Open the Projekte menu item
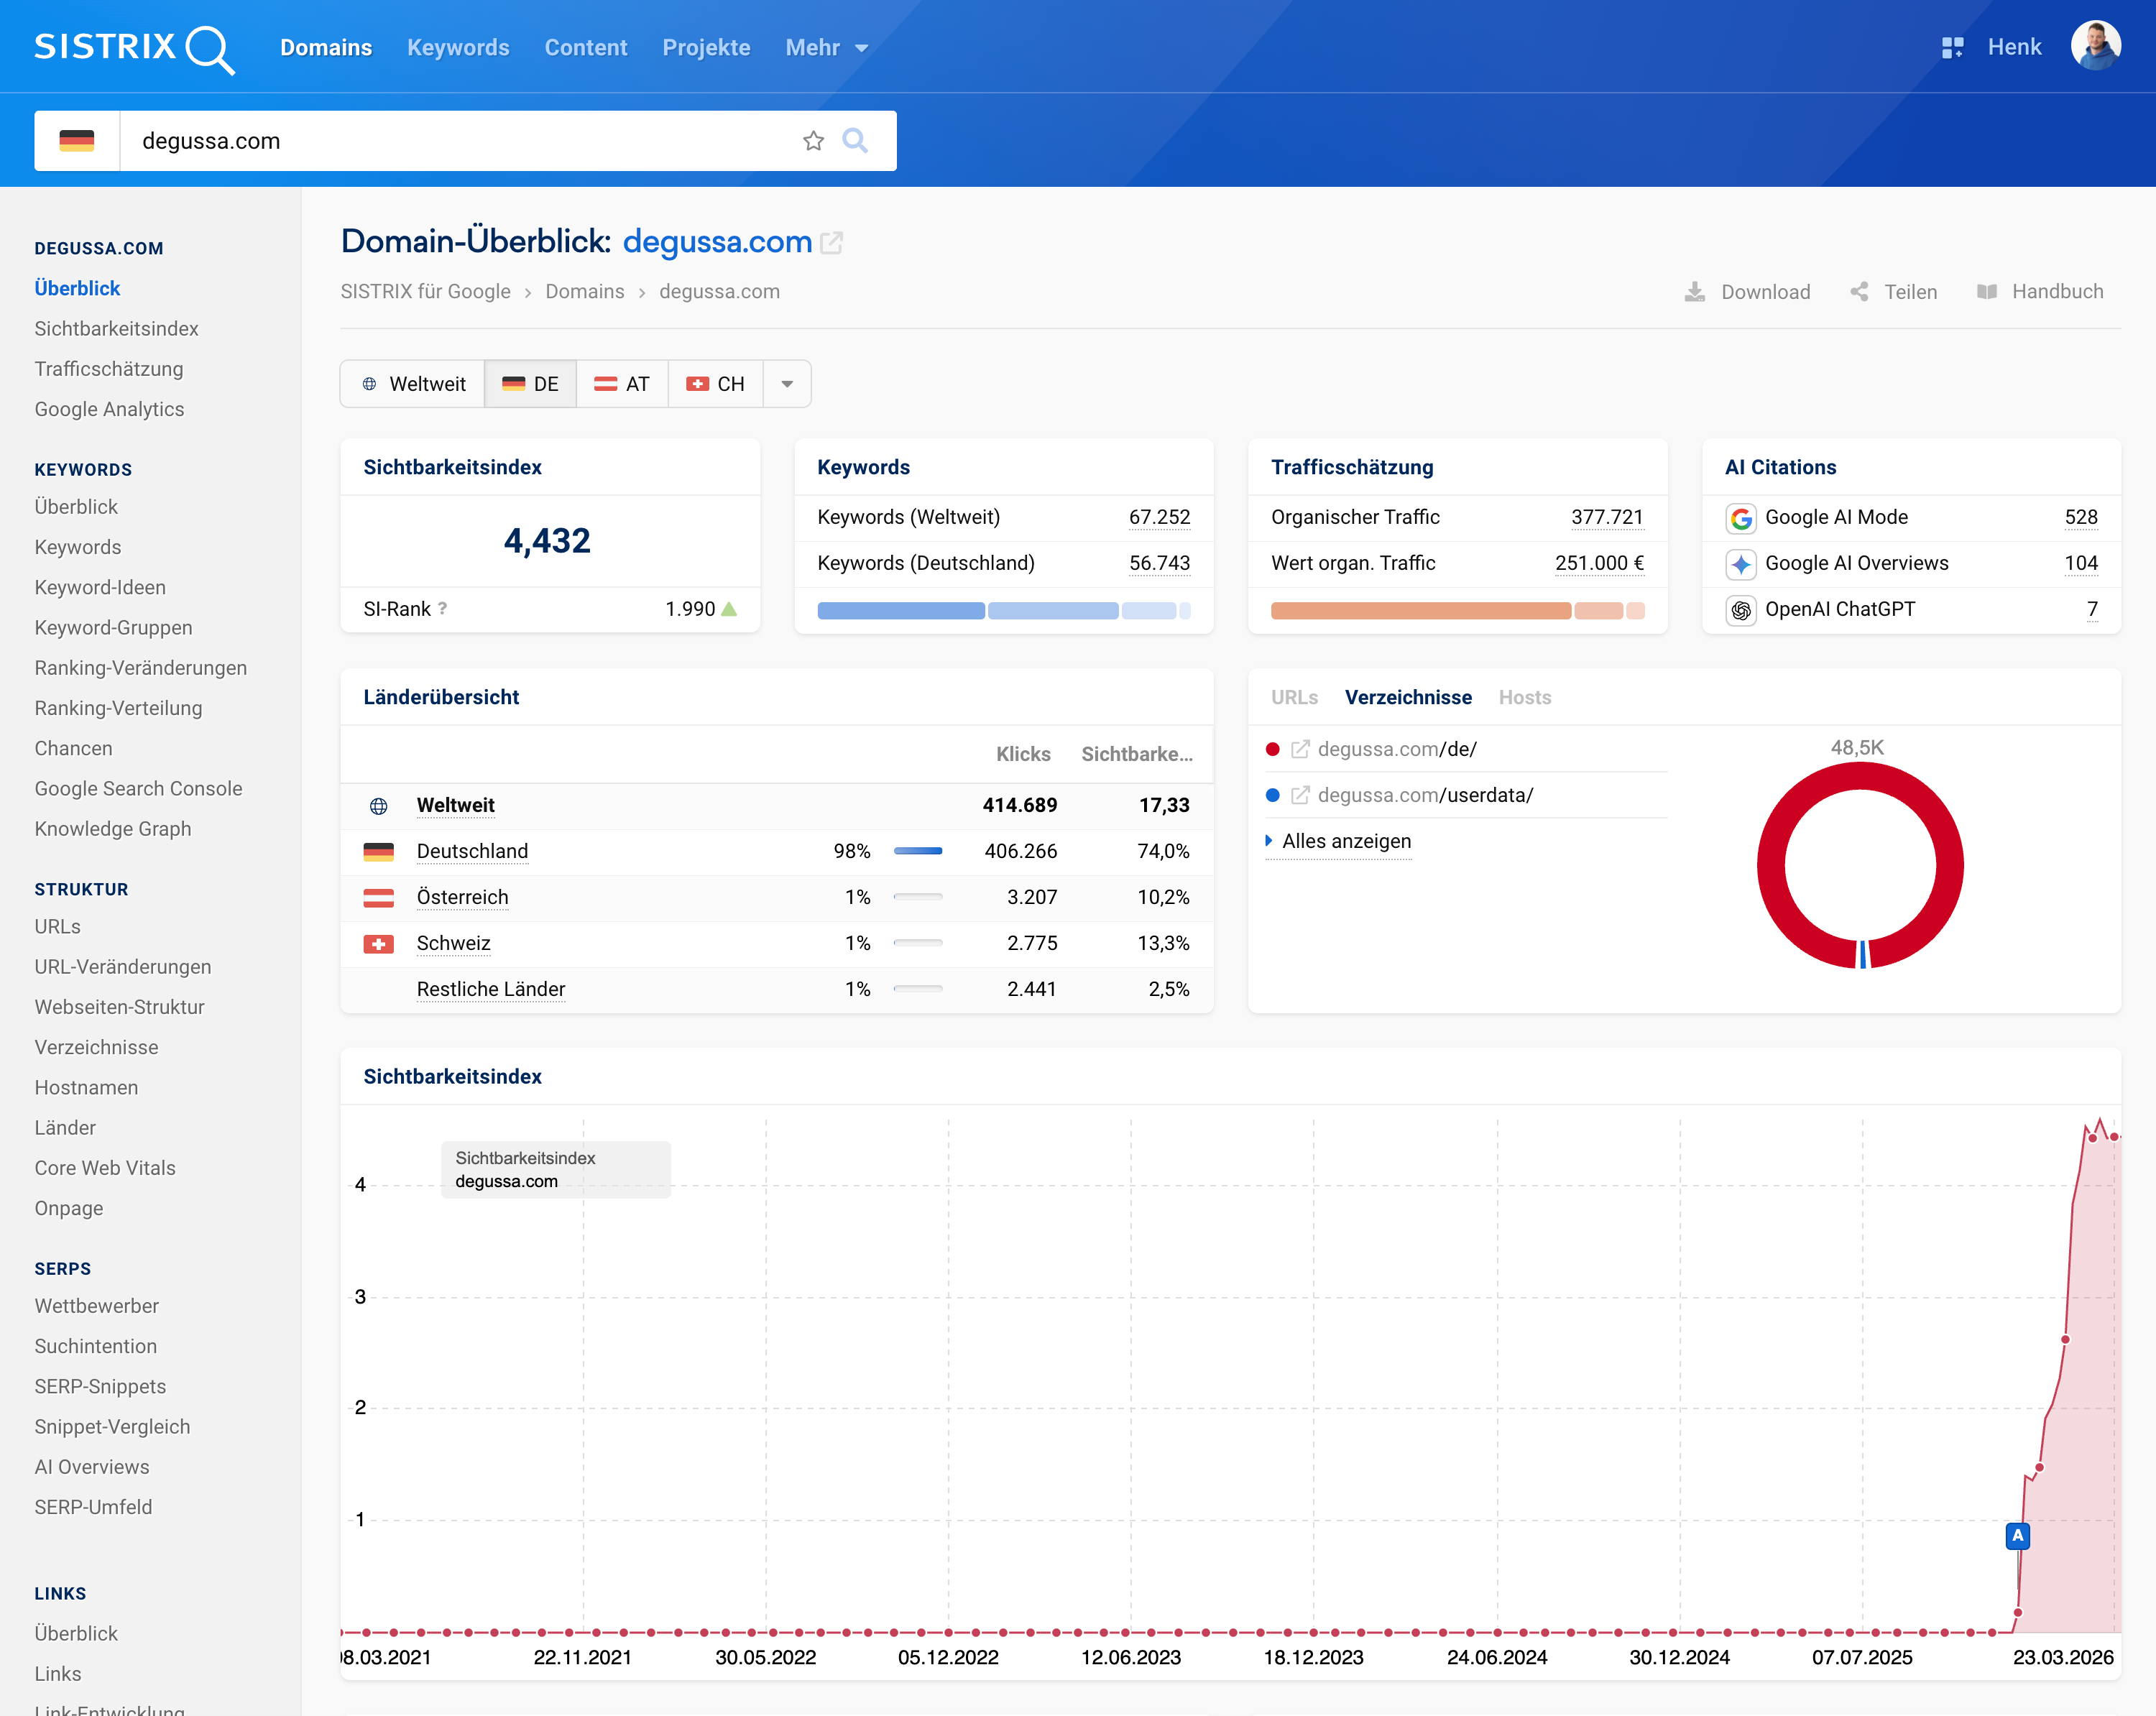 click(706, 47)
